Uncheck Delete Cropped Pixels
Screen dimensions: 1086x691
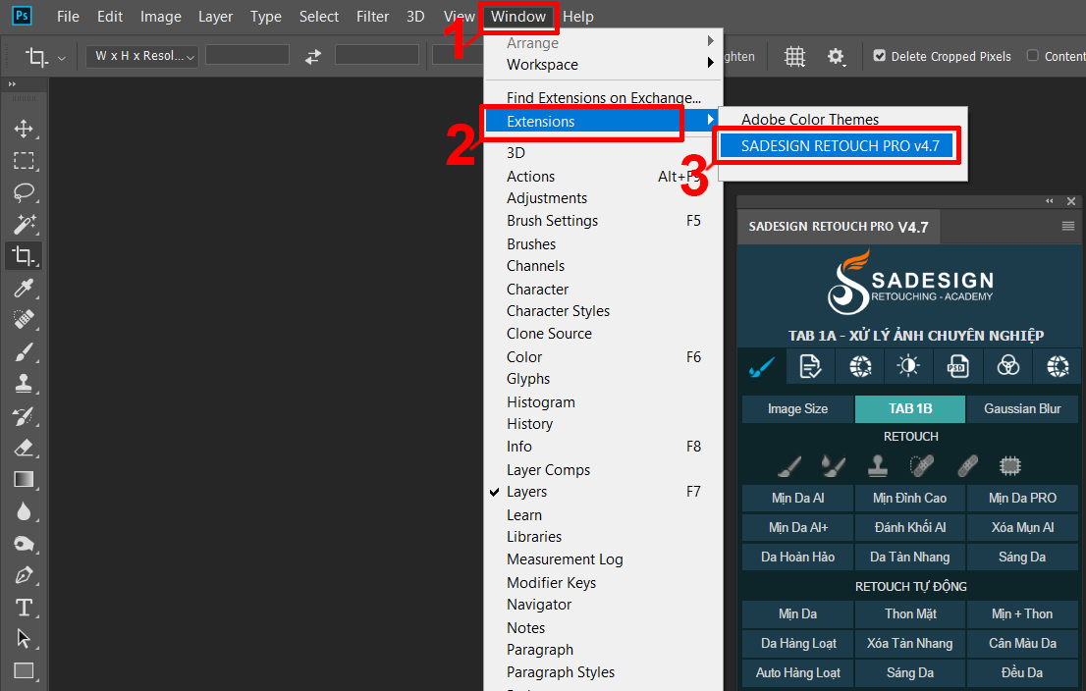879,56
